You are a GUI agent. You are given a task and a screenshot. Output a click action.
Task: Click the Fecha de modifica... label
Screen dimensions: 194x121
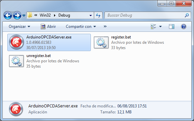(x=98, y=106)
